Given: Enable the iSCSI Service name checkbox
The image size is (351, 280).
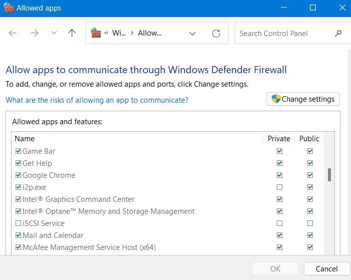Looking at the screenshot, I should coord(19,223).
